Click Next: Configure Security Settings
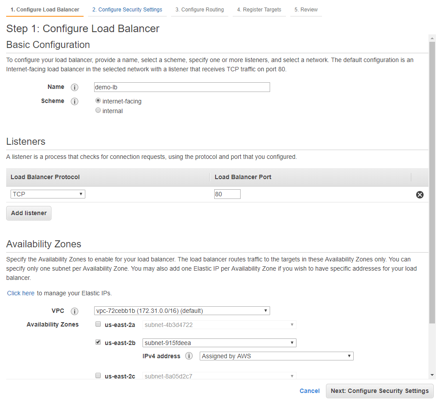Viewport: 439px width, 404px height. 379,391
